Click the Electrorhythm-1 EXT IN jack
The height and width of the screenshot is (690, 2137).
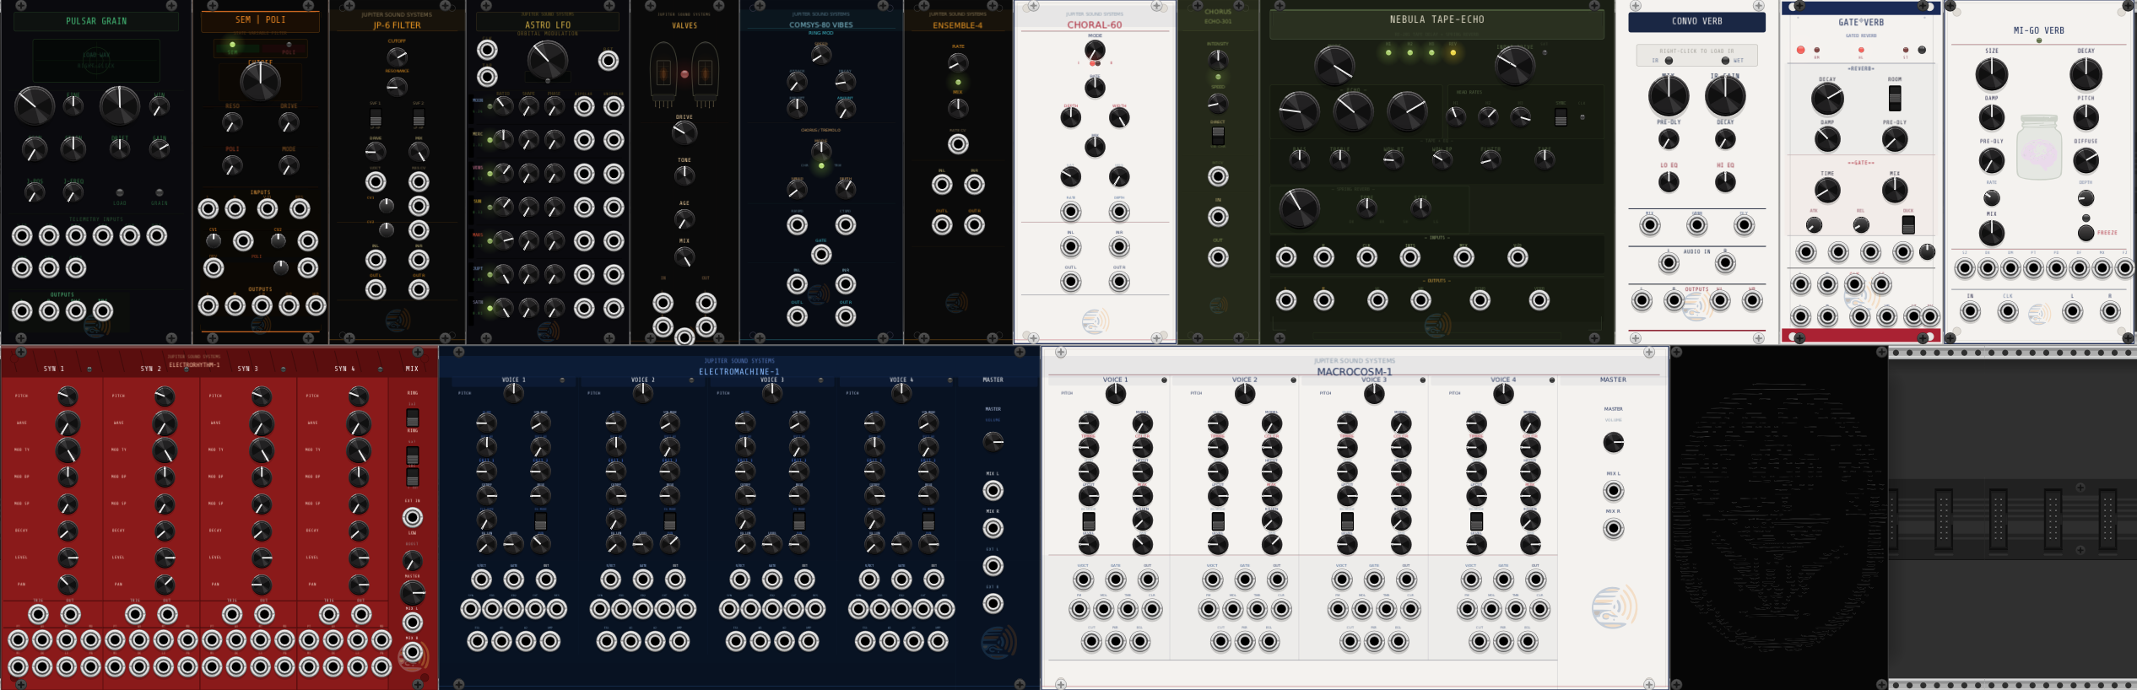(413, 517)
